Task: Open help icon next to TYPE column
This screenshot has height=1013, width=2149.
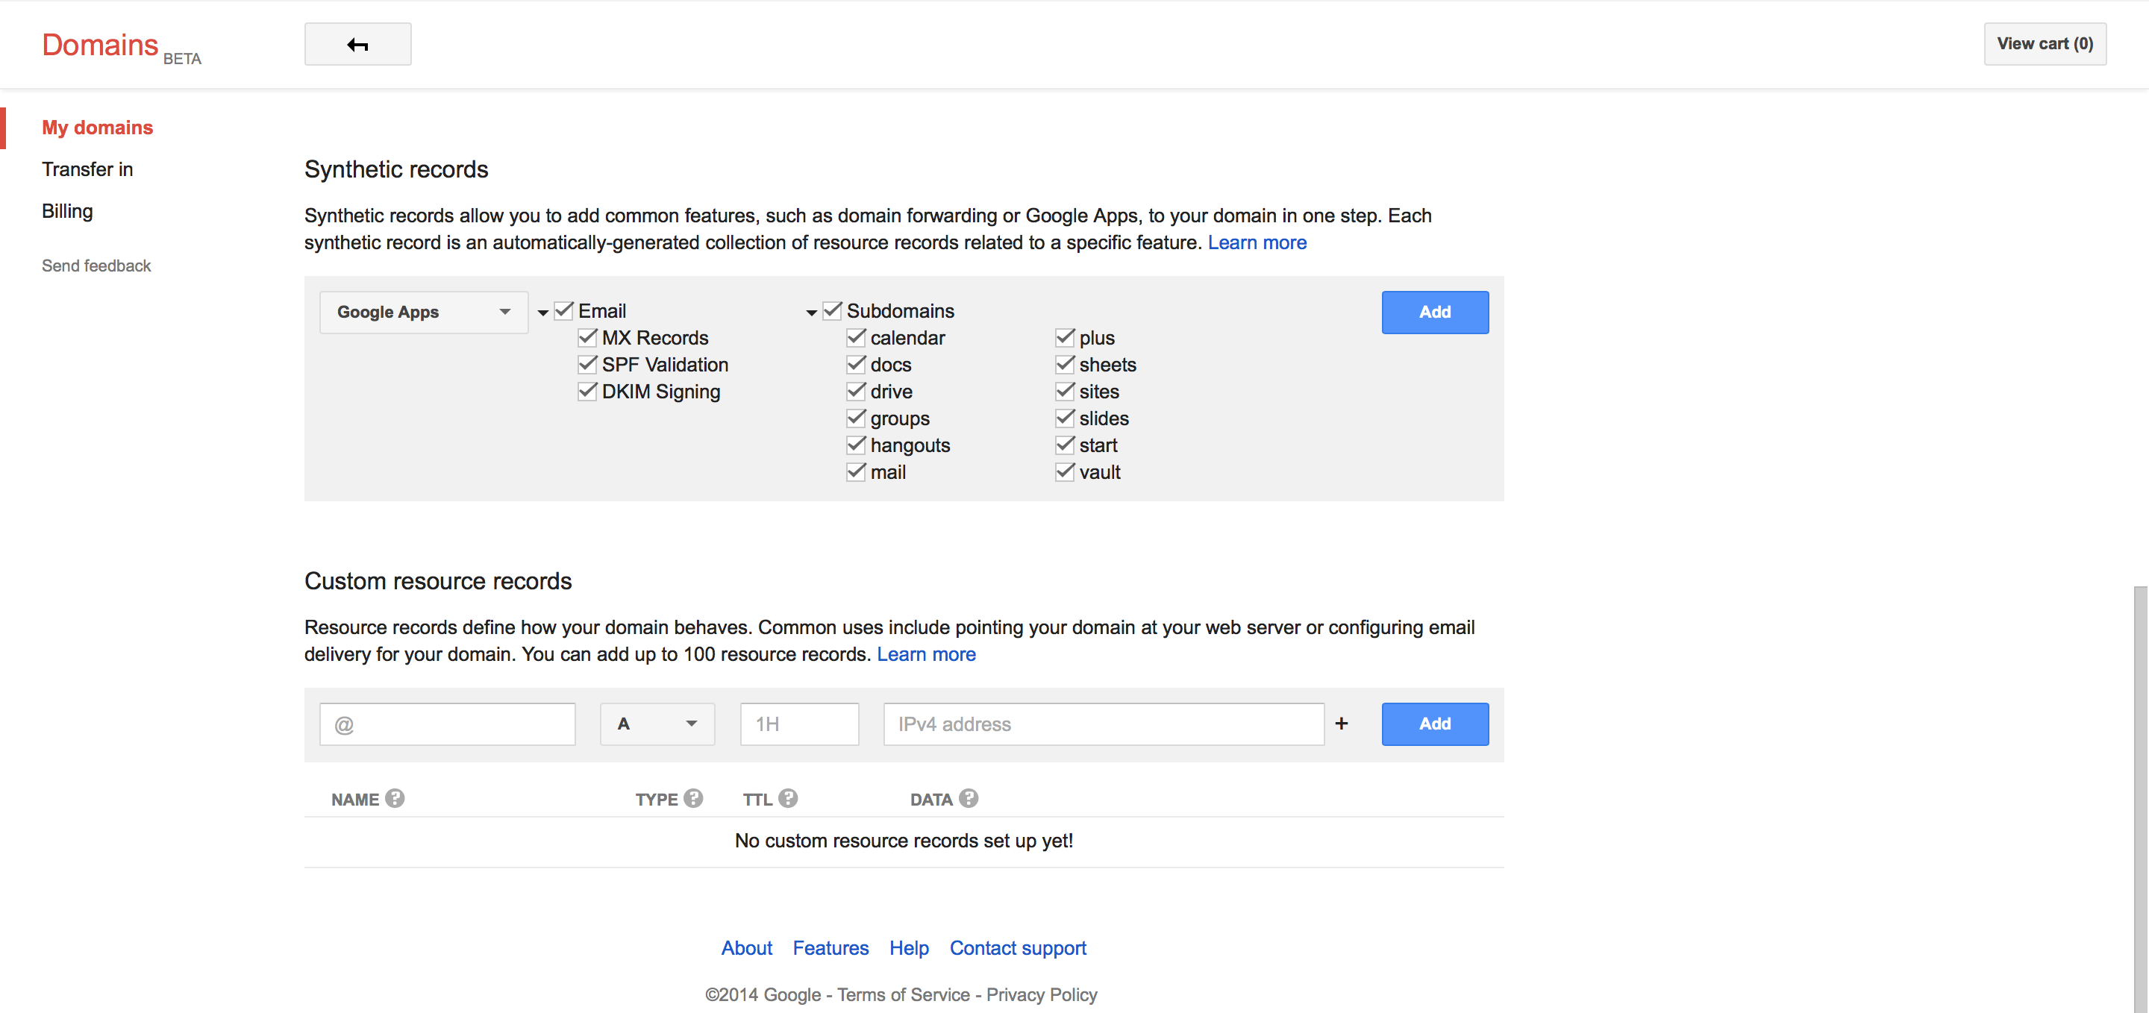Action: [693, 799]
